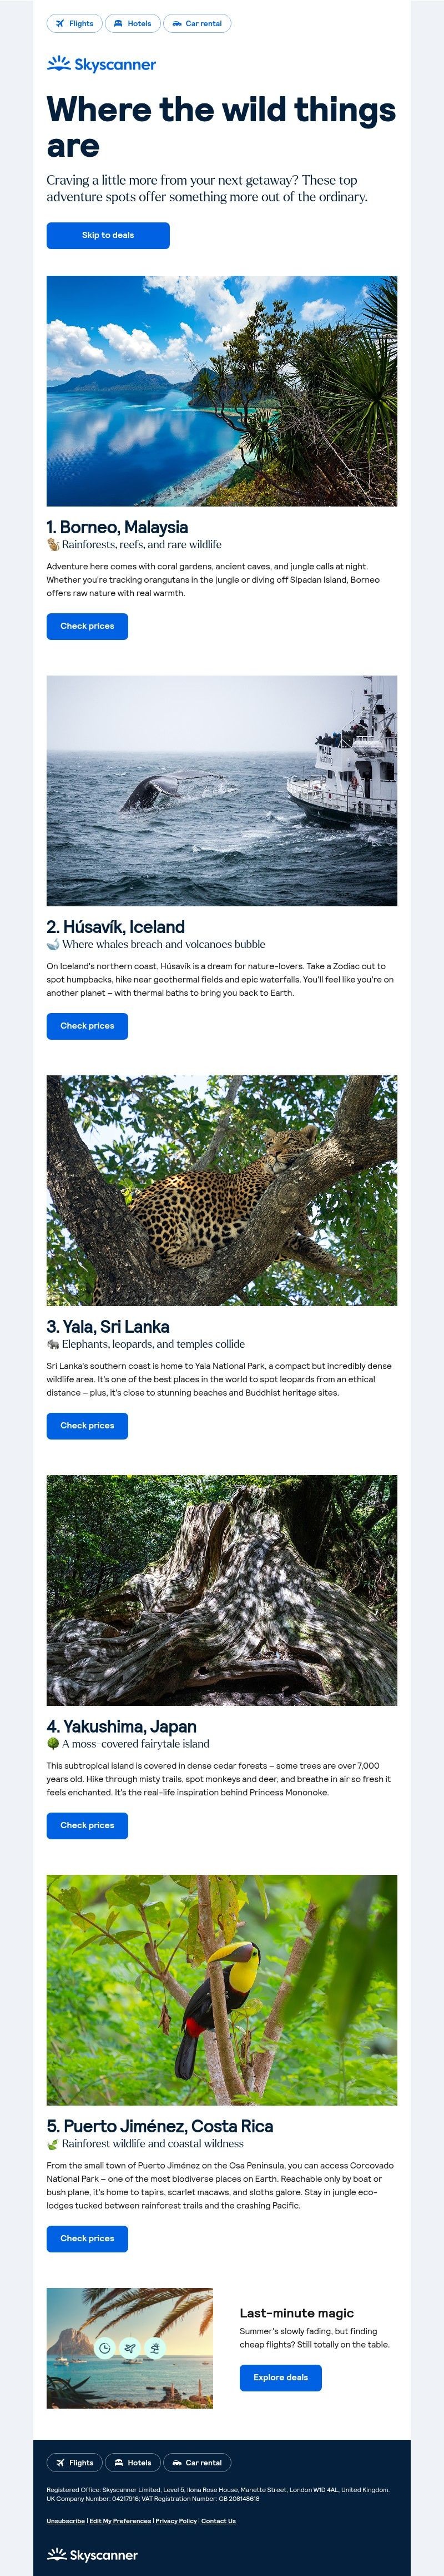Open Hotels in the footer navigation

tap(132, 2463)
